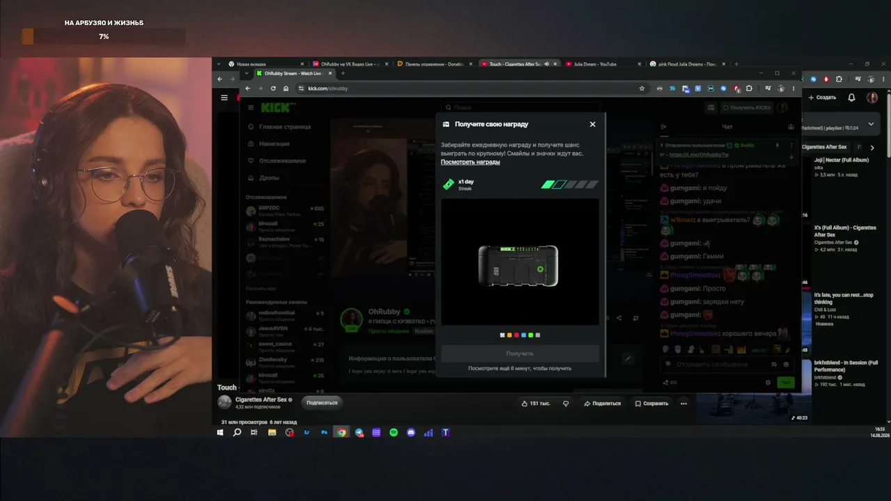
Task: Bookmark kick.com with the star icon
Action: pyautogui.click(x=642, y=88)
